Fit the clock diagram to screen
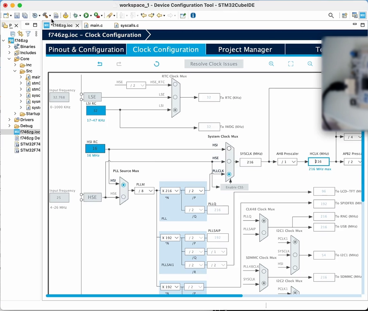 coord(291,64)
